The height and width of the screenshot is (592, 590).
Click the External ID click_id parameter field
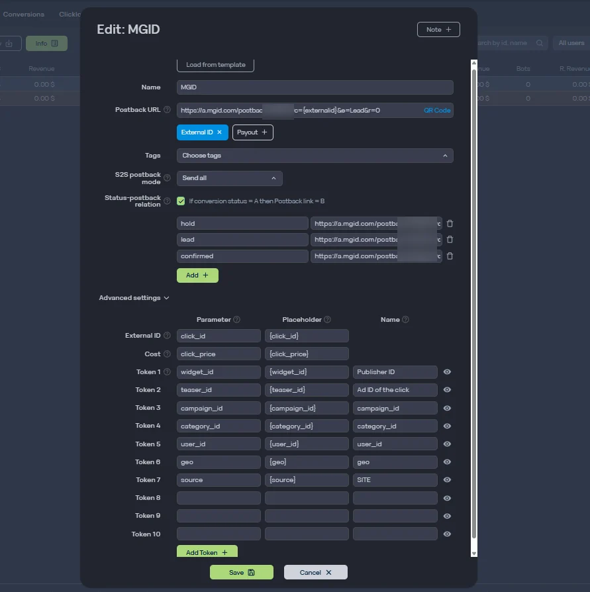219,336
